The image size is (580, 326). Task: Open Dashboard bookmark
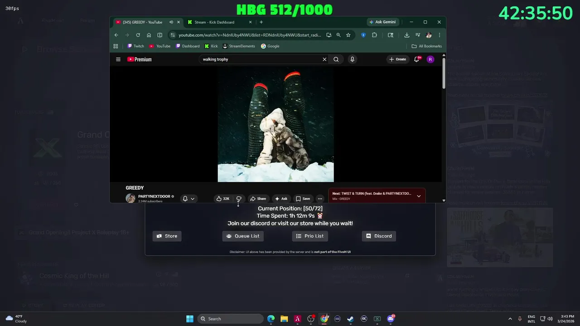point(188,46)
